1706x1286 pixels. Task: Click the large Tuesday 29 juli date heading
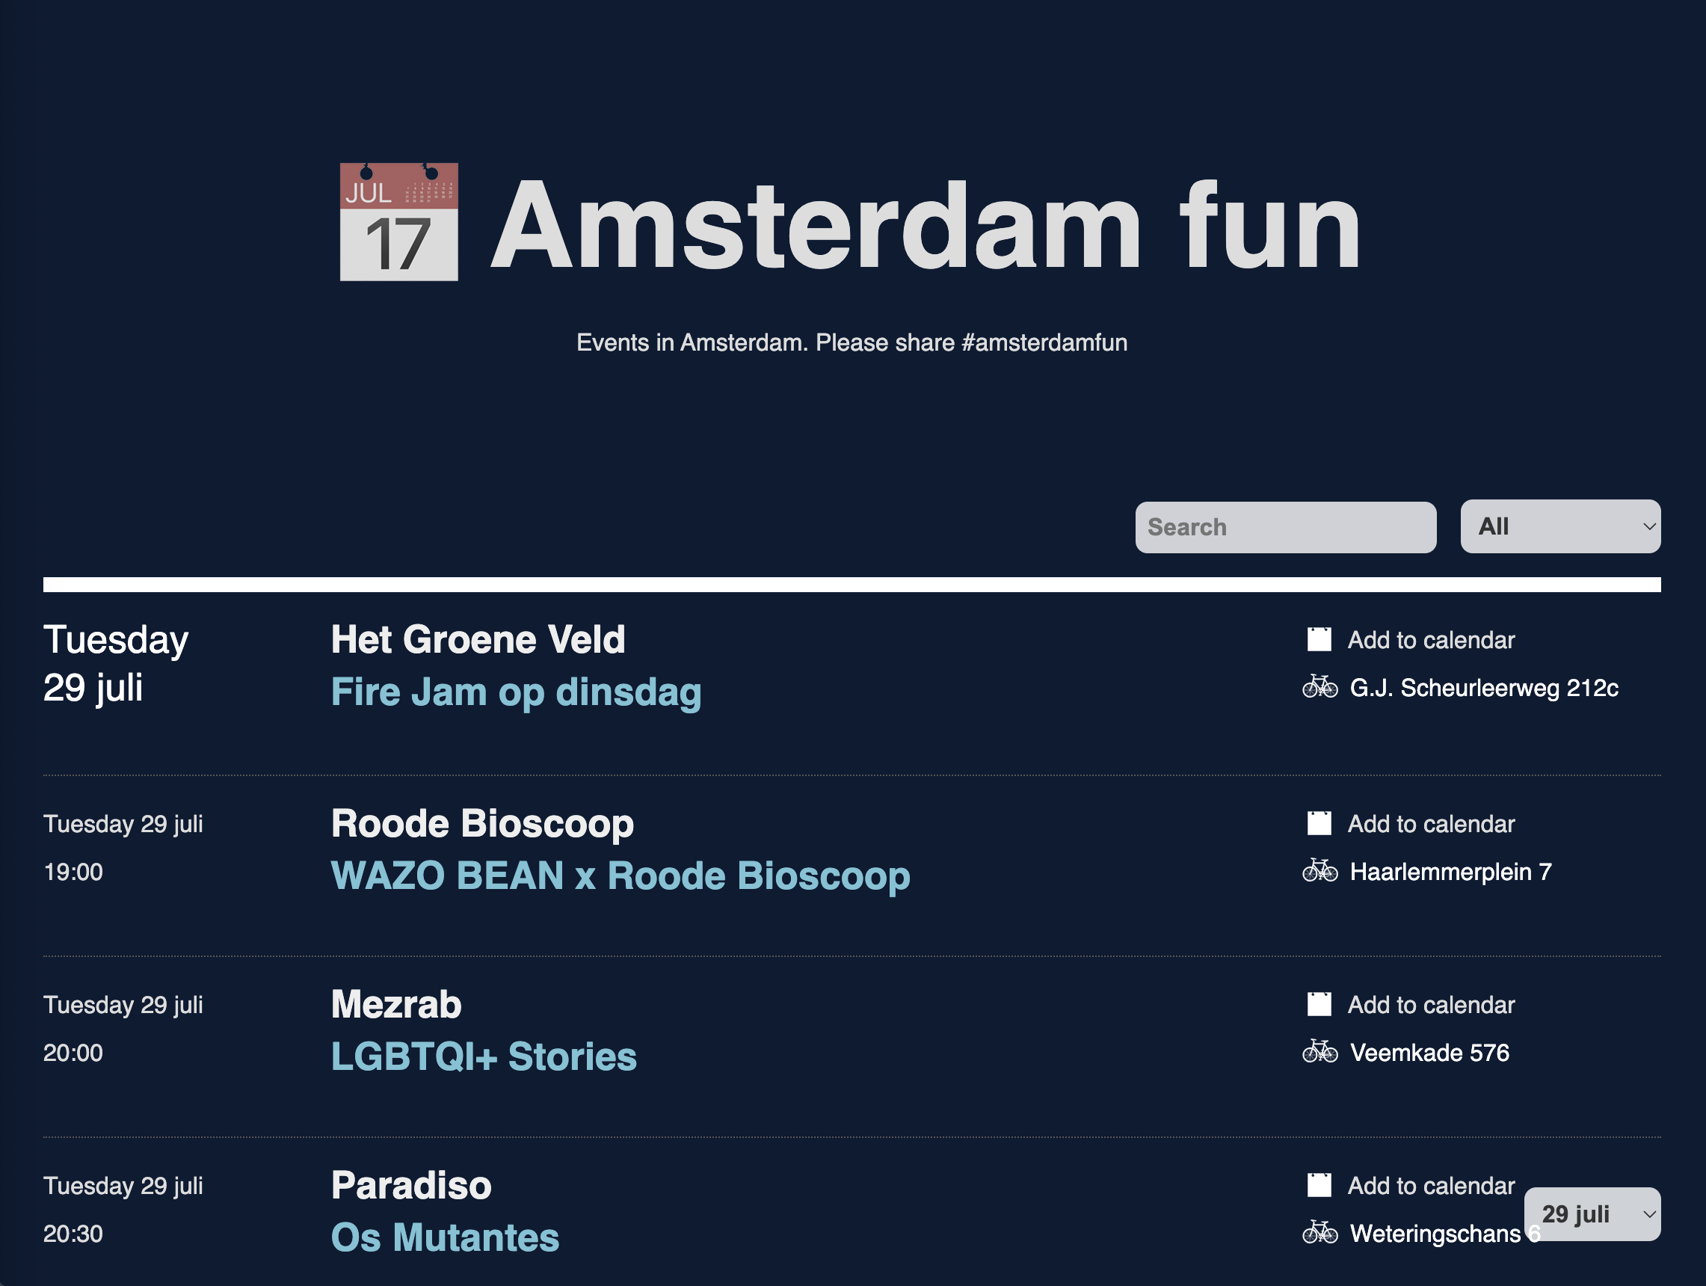(x=116, y=663)
